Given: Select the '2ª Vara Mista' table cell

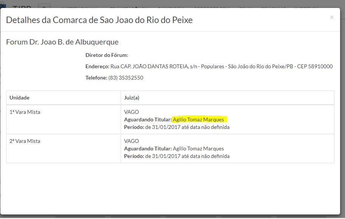Looking at the screenshot, I should click(x=25, y=141).
